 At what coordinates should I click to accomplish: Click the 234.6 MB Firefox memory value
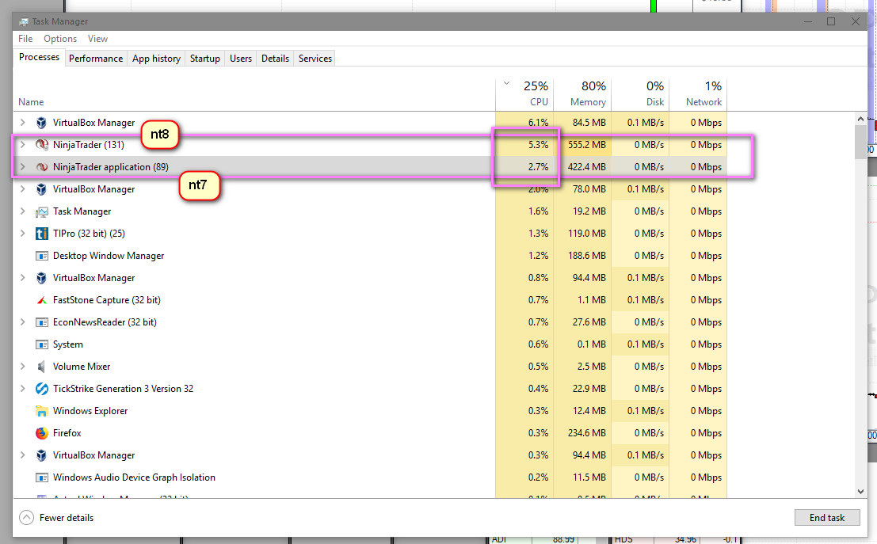point(587,433)
